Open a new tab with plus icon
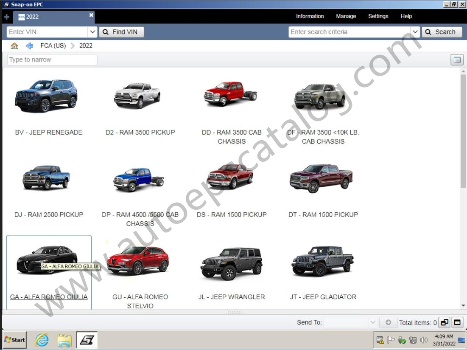467x350 pixels. pos(6,17)
